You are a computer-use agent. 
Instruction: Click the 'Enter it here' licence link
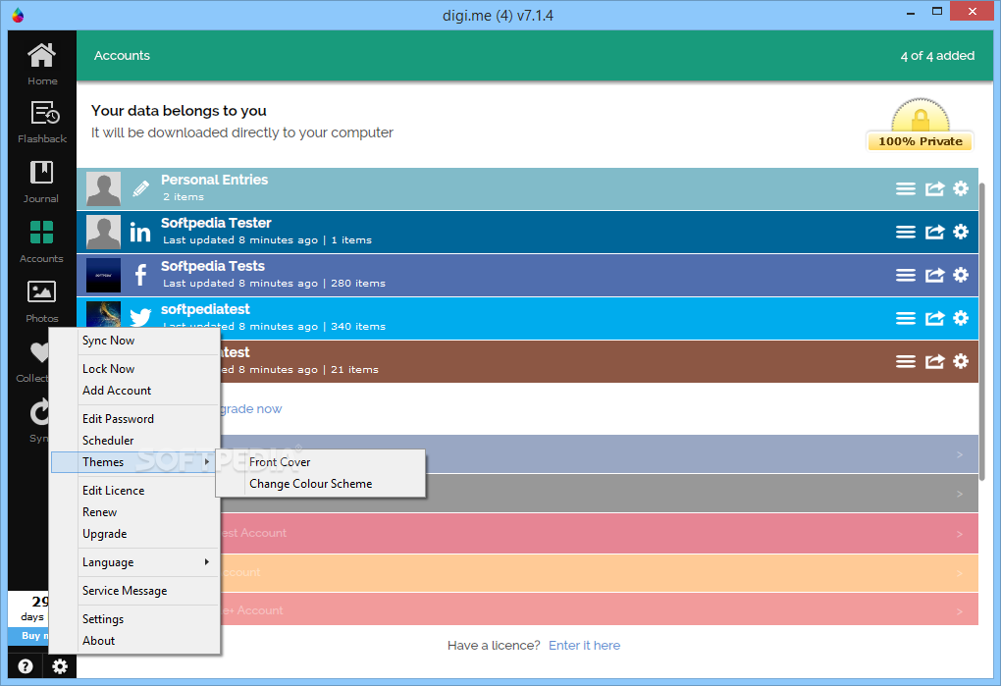pos(584,646)
